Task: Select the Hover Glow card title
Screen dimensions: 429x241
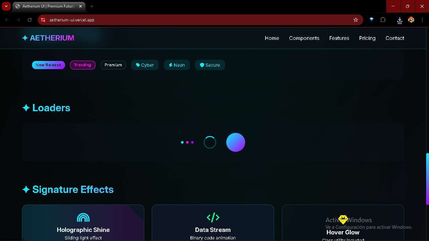Action: [x=343, y=232]
